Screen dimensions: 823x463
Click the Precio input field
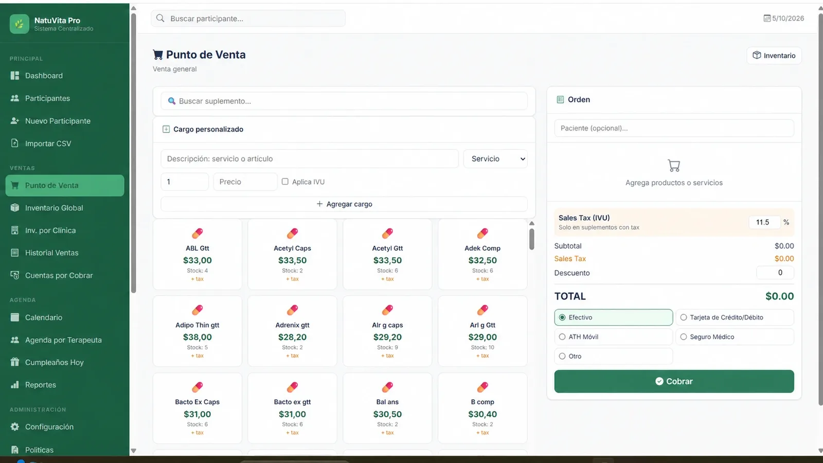(245, 182)
